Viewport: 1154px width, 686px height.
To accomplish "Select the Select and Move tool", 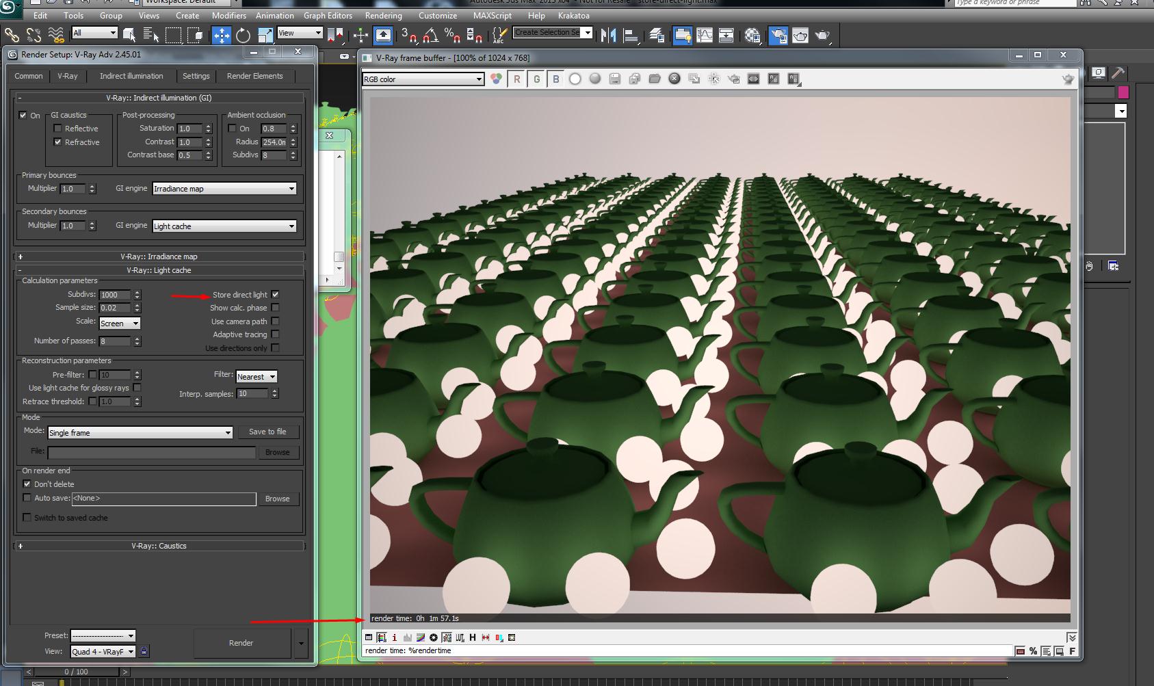I will (x=222, y=35).
